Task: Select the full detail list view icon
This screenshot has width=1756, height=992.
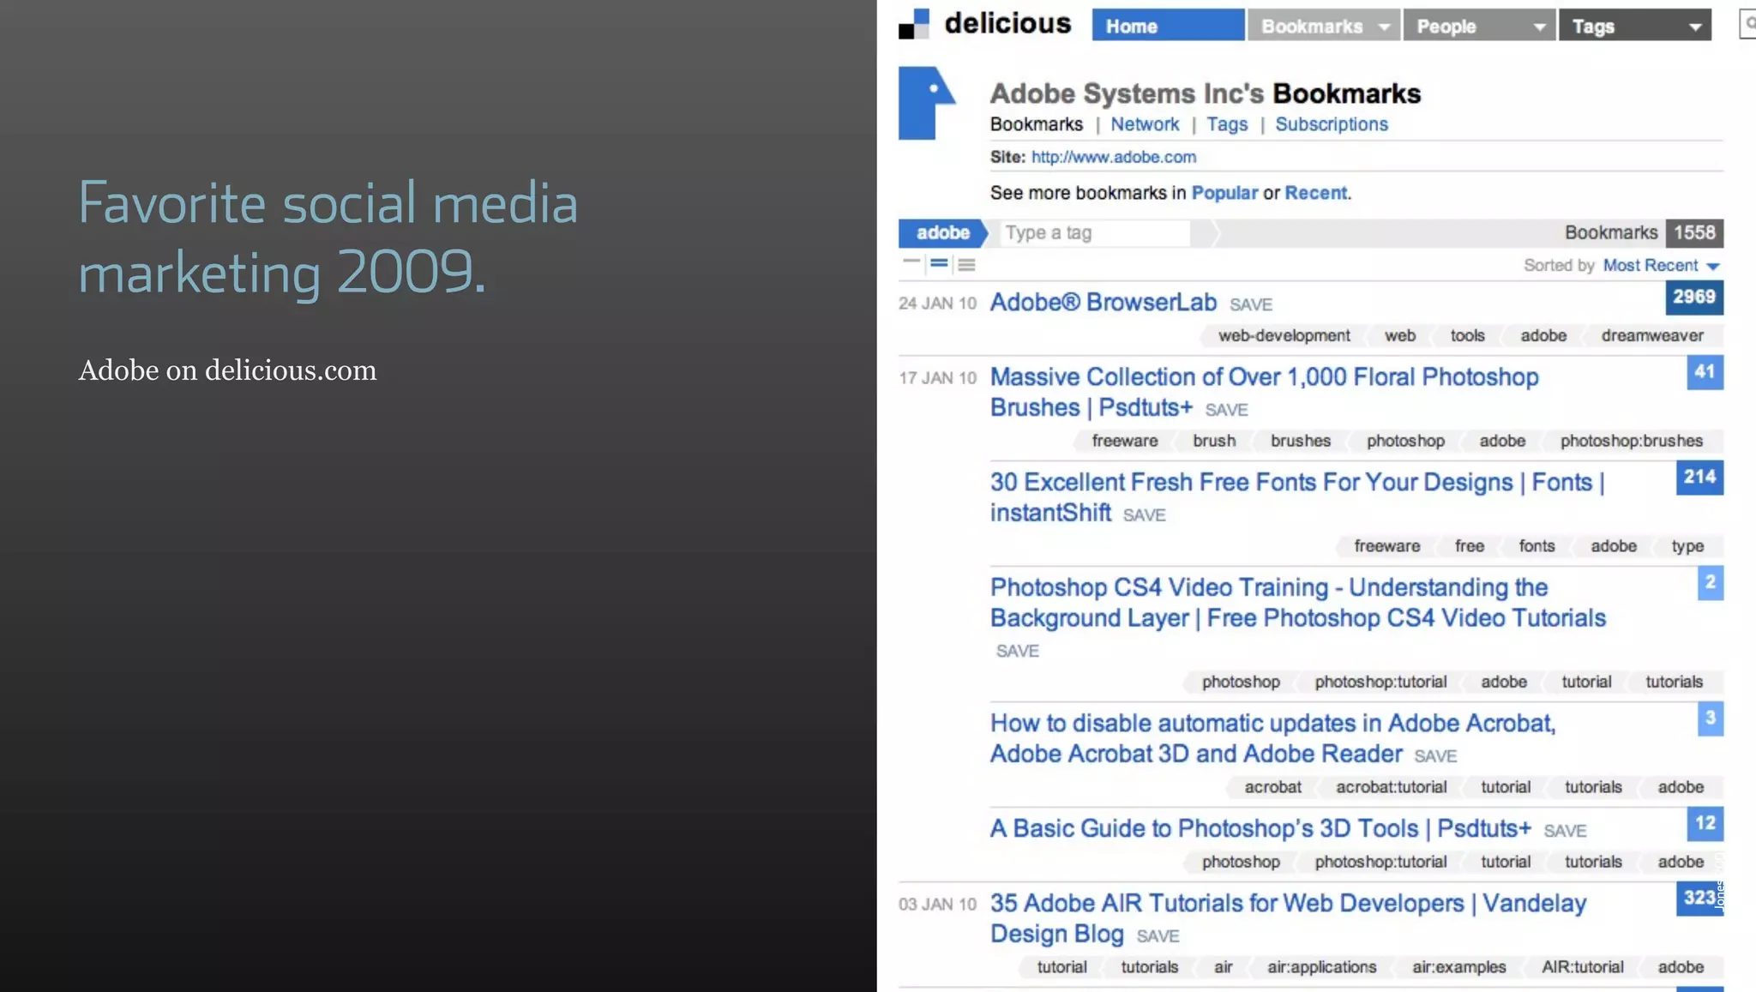Action: pos(966,265)
